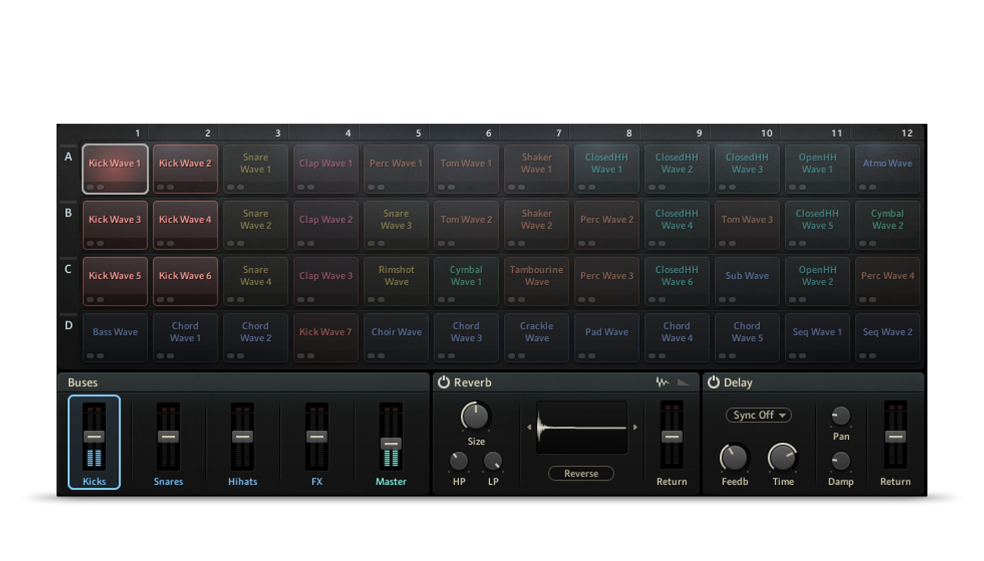984x561 pixels.
Task: Click the FX bus fader
Action: [x=316, y=436]
